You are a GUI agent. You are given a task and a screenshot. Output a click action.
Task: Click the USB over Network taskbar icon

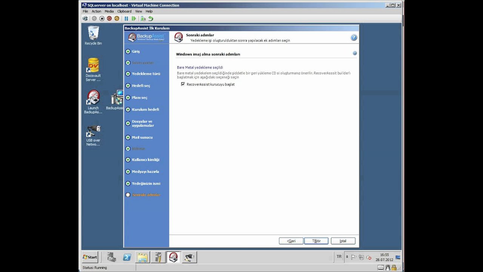pyautogui.click(x=189, y=257)
